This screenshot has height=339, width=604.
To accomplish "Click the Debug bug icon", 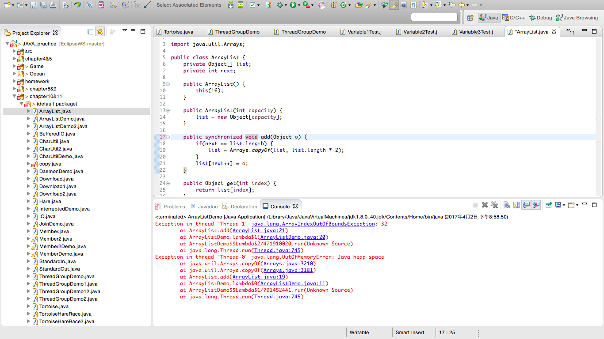I will (x=280, y=5).
